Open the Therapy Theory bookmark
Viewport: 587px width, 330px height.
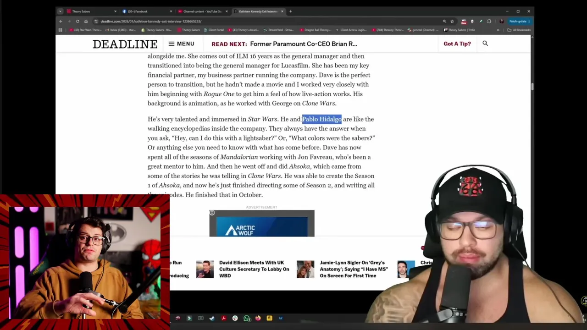[388, 30]
